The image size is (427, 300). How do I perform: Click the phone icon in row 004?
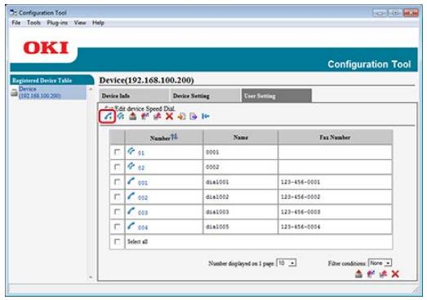click(131, 226)
